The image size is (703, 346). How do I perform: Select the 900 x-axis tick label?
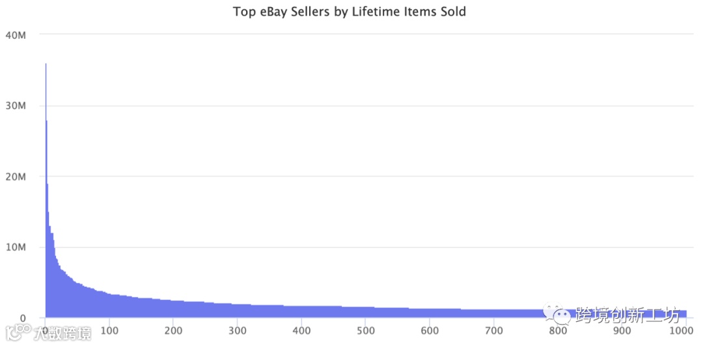[622, 331]
